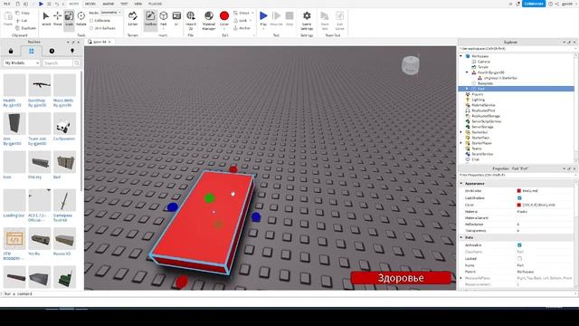Click the Anchor button
This screenshot has height=326, width=579.
(x=242, y=28)
